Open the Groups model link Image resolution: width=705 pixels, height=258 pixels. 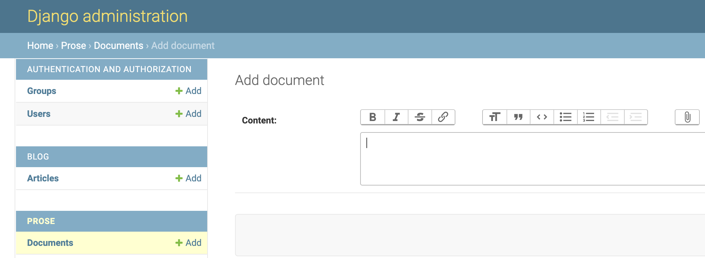[x=42, y=91]
